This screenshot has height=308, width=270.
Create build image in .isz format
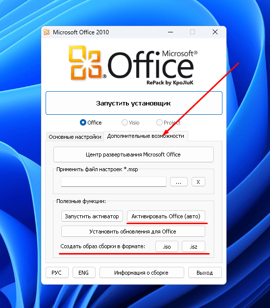(x=194, y=247)
